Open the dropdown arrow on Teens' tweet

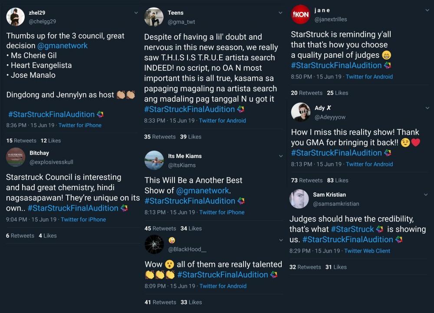tap(280, 13)
